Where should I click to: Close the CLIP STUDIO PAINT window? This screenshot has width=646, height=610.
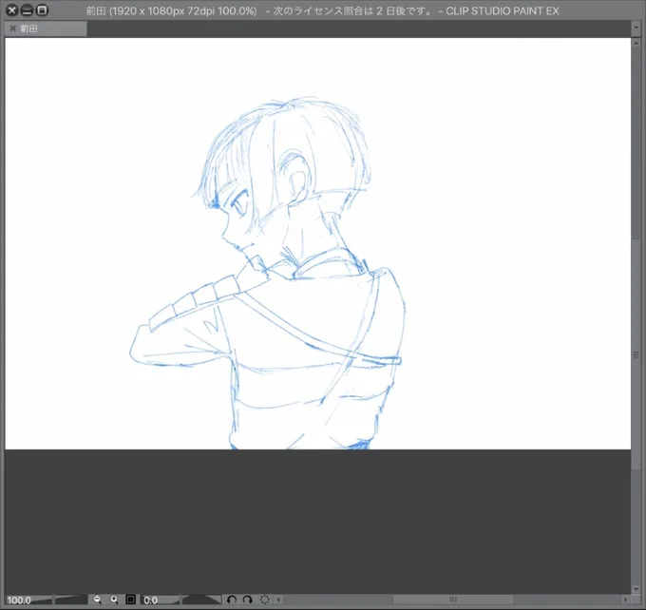(12, 10)
